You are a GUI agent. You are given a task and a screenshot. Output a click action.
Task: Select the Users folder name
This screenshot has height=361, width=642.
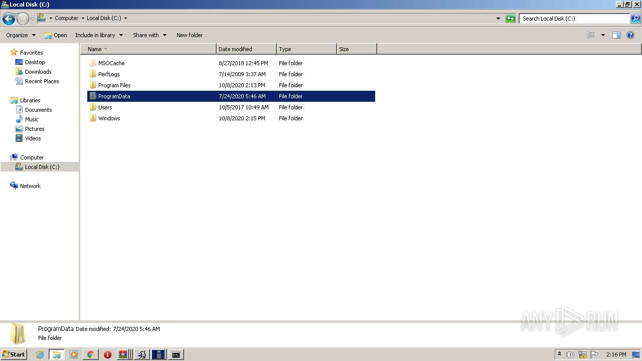pos(105,107)
